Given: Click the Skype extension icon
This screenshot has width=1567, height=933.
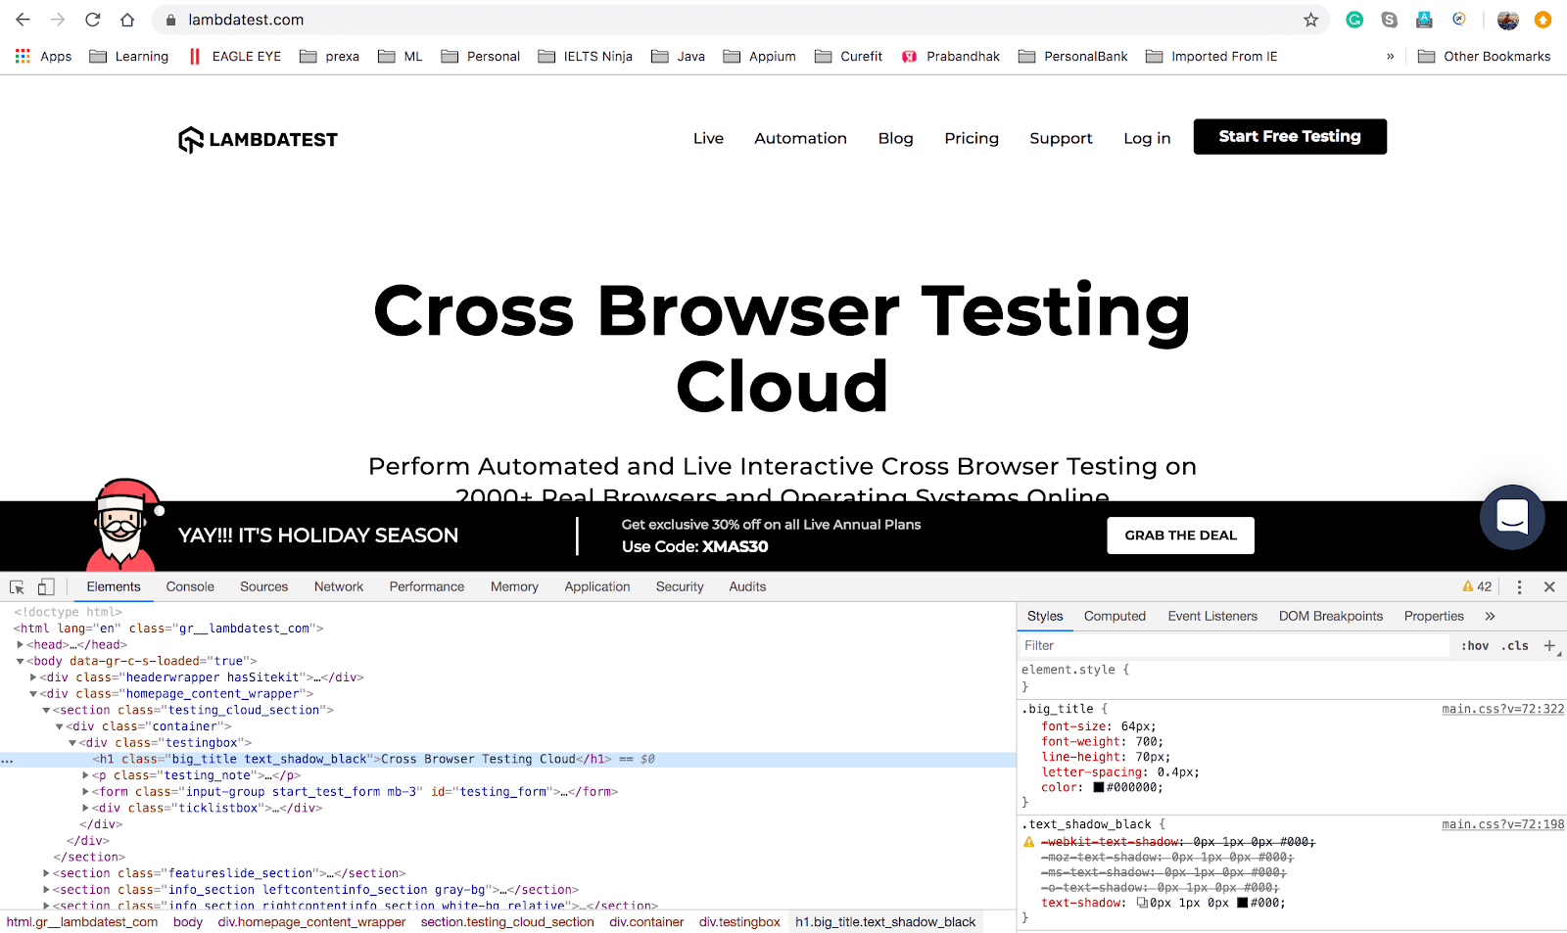Looking at the screenshot, I should point(1389,19).
